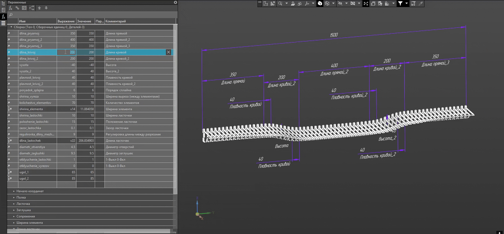The width and height of the screenshot is (504, 234).
Task: Toggle the hierarchy grouping button in variables toolbar
Action: [x=32, y=8]
